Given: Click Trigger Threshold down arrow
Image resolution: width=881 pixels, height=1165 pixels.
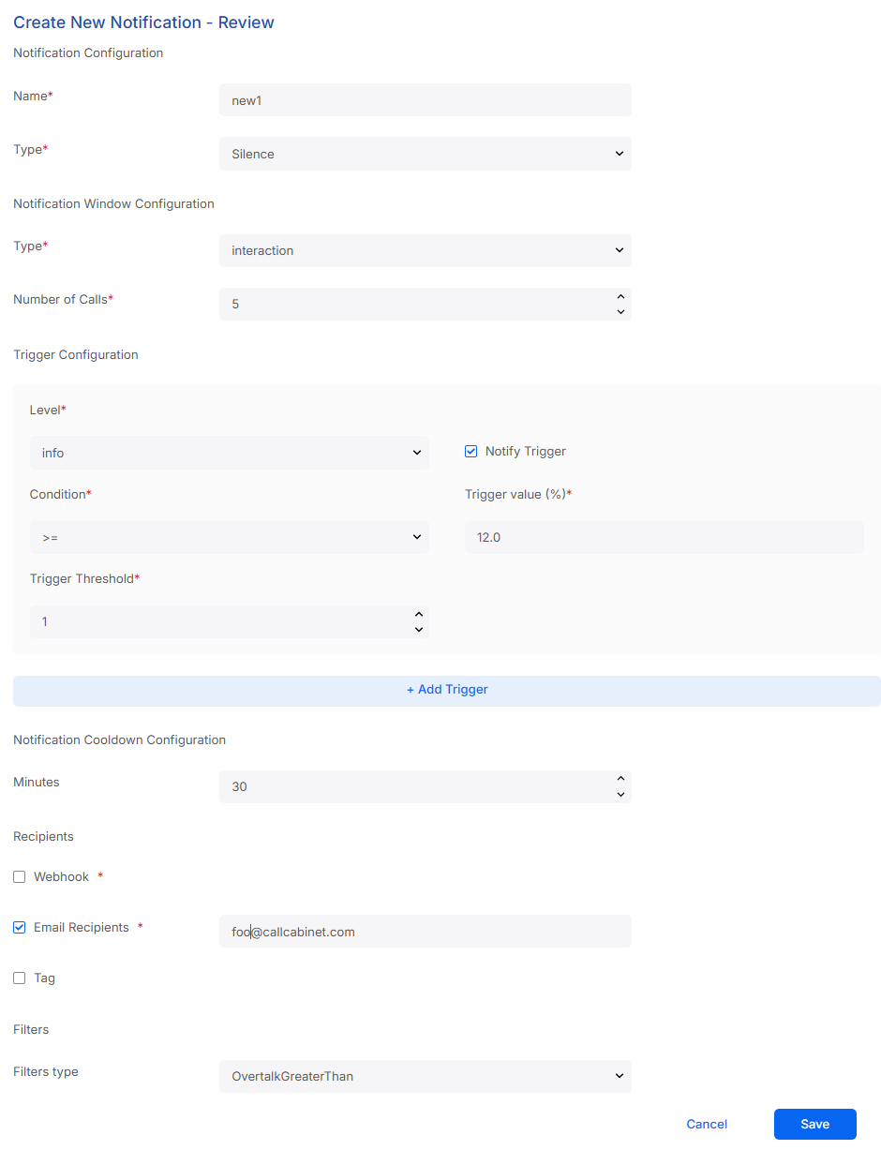Looking at the screenshot, I should tap(418, 629).
